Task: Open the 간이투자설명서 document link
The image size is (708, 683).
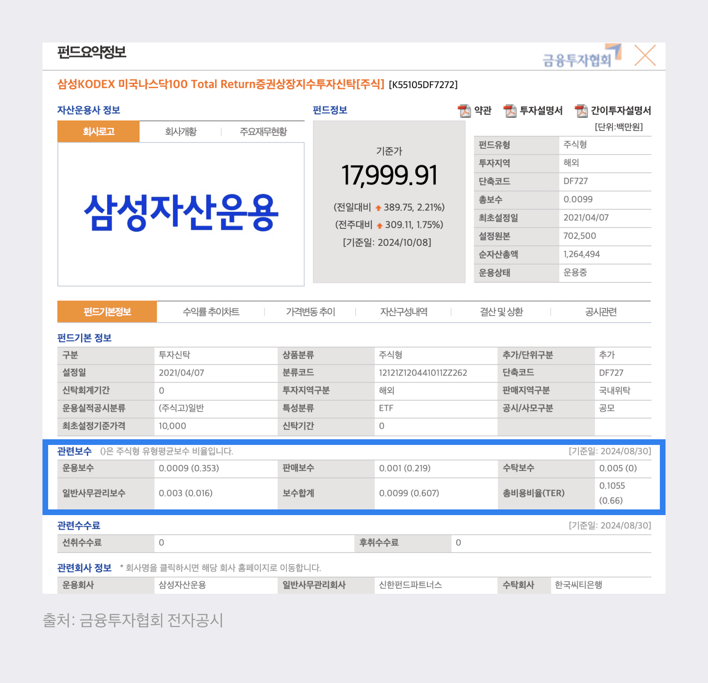Action: coord(620,111)
